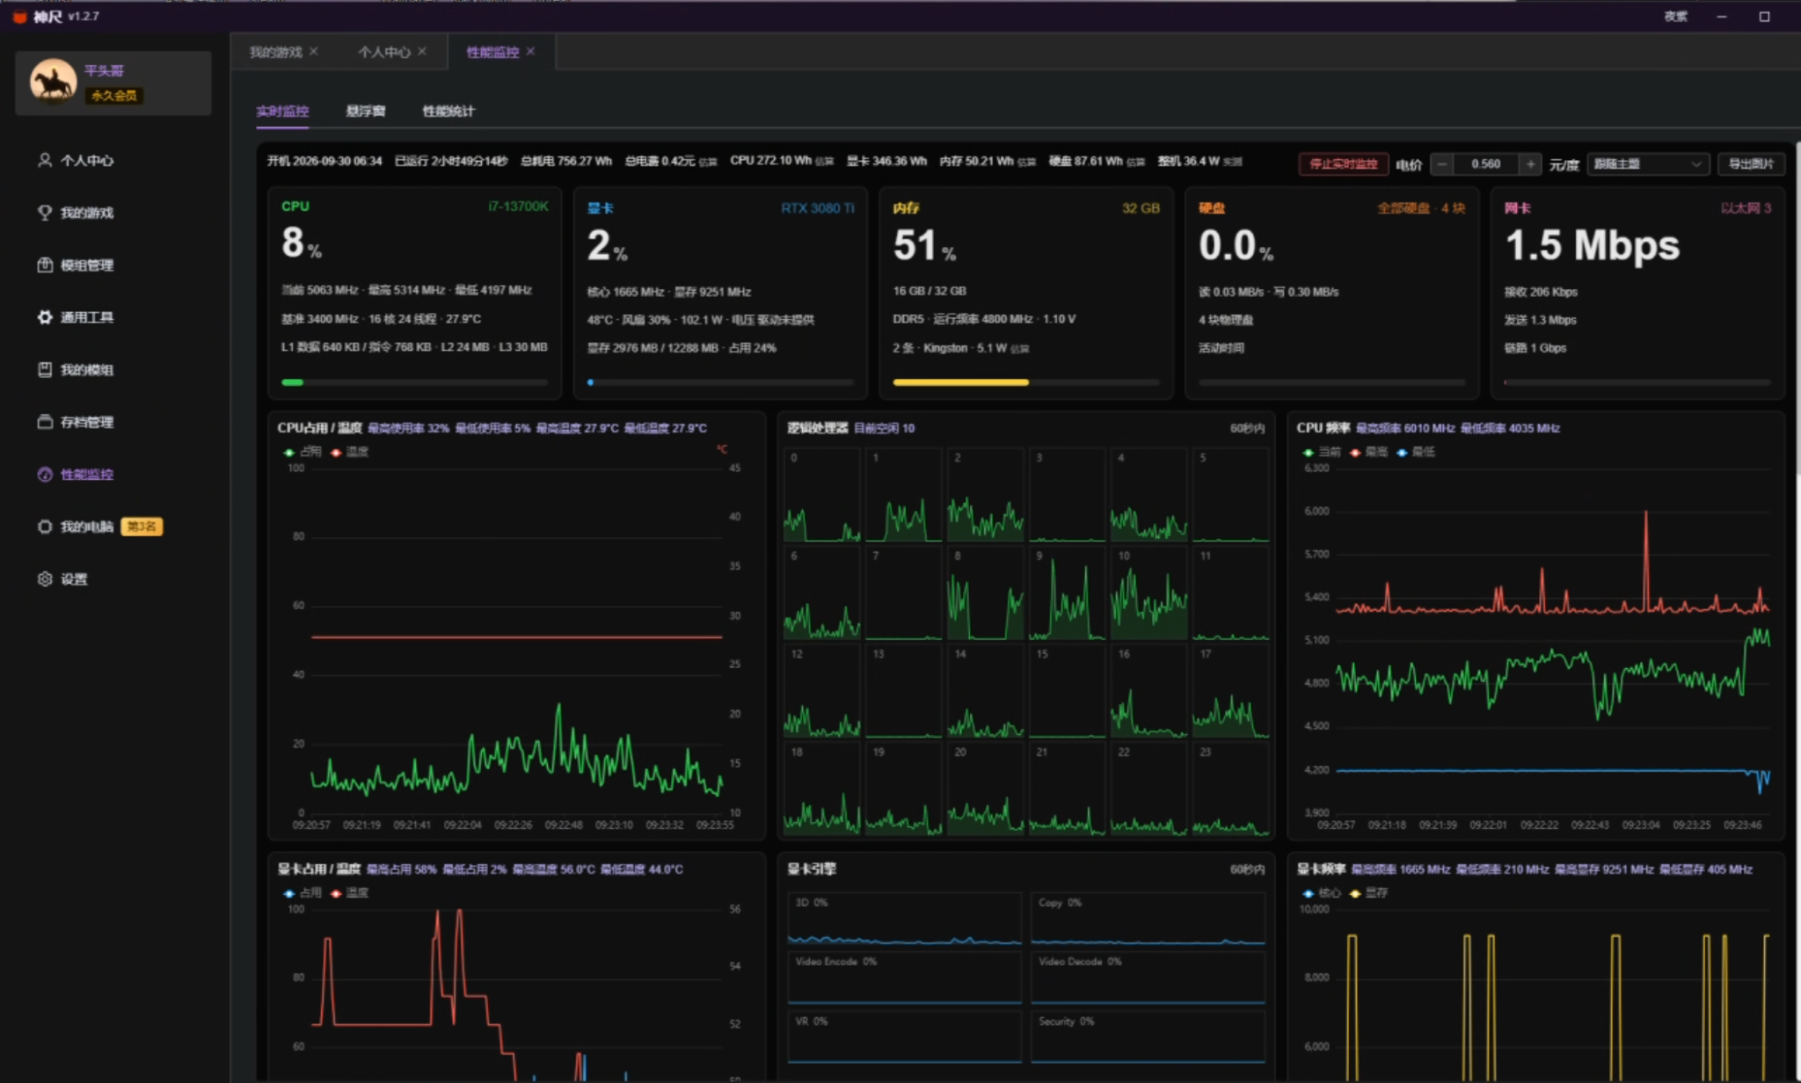The image size is (1801, 1083).
Task: Toggle 当前 legend in CPU 频率 chart
Action: [x=1322, y=452]
